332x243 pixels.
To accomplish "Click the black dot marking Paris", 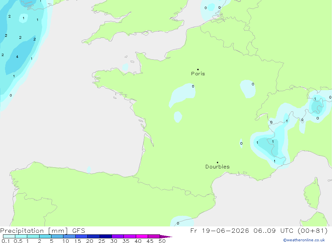I will pos(198,69).
